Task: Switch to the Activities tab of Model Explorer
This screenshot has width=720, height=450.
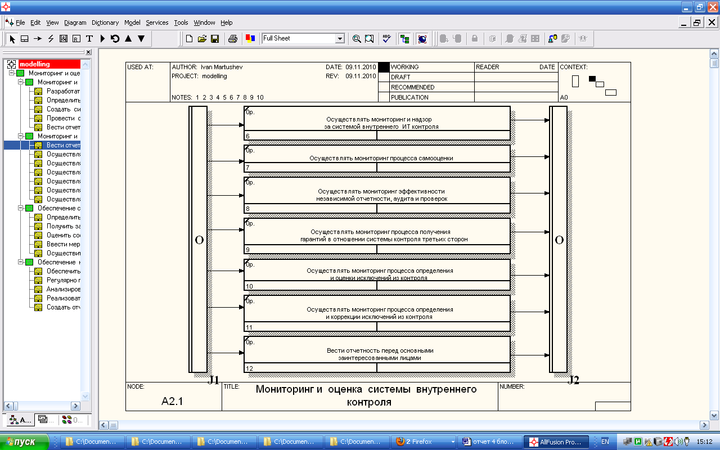Action: (x=20, y=420)
